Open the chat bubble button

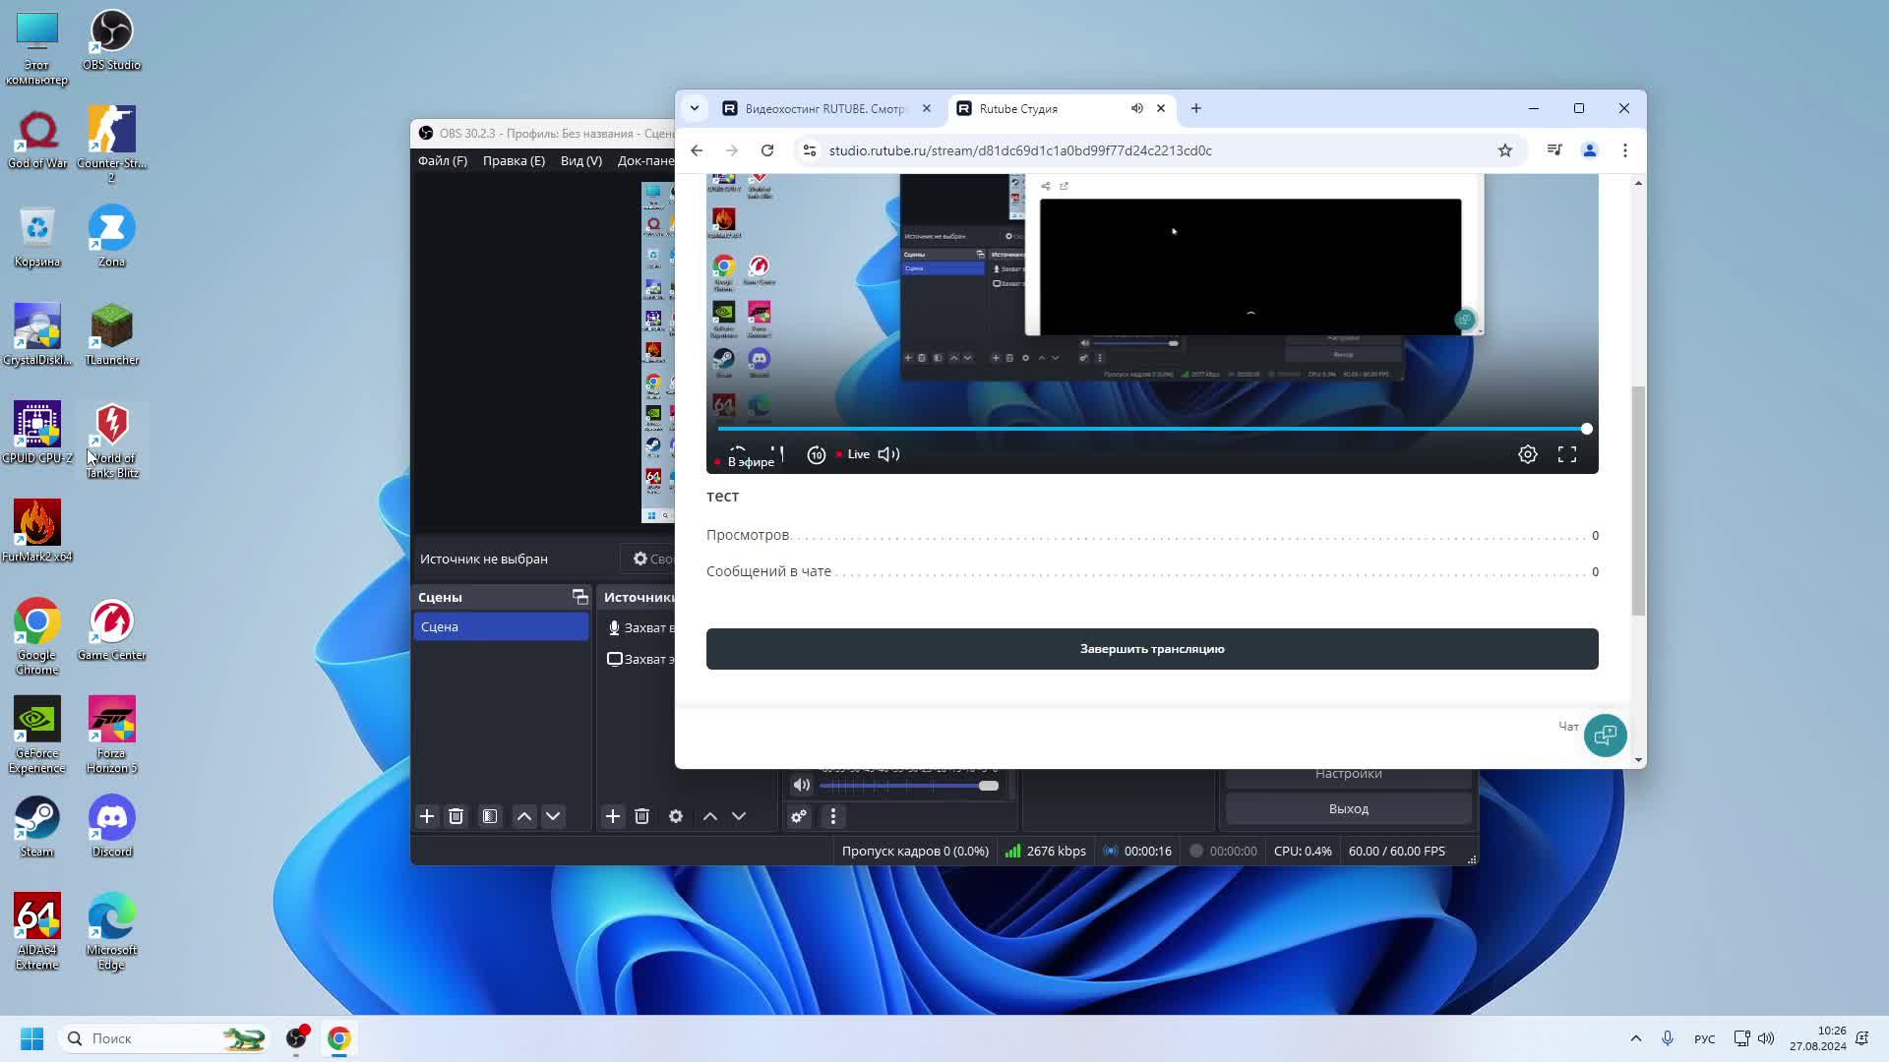pos(1605,735)
